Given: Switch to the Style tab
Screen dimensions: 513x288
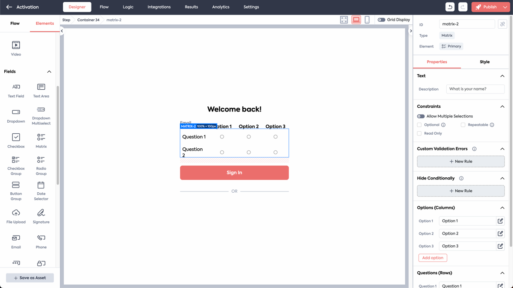Looking at the screenshot, I should pyautogui.click(x=484, y=62).
